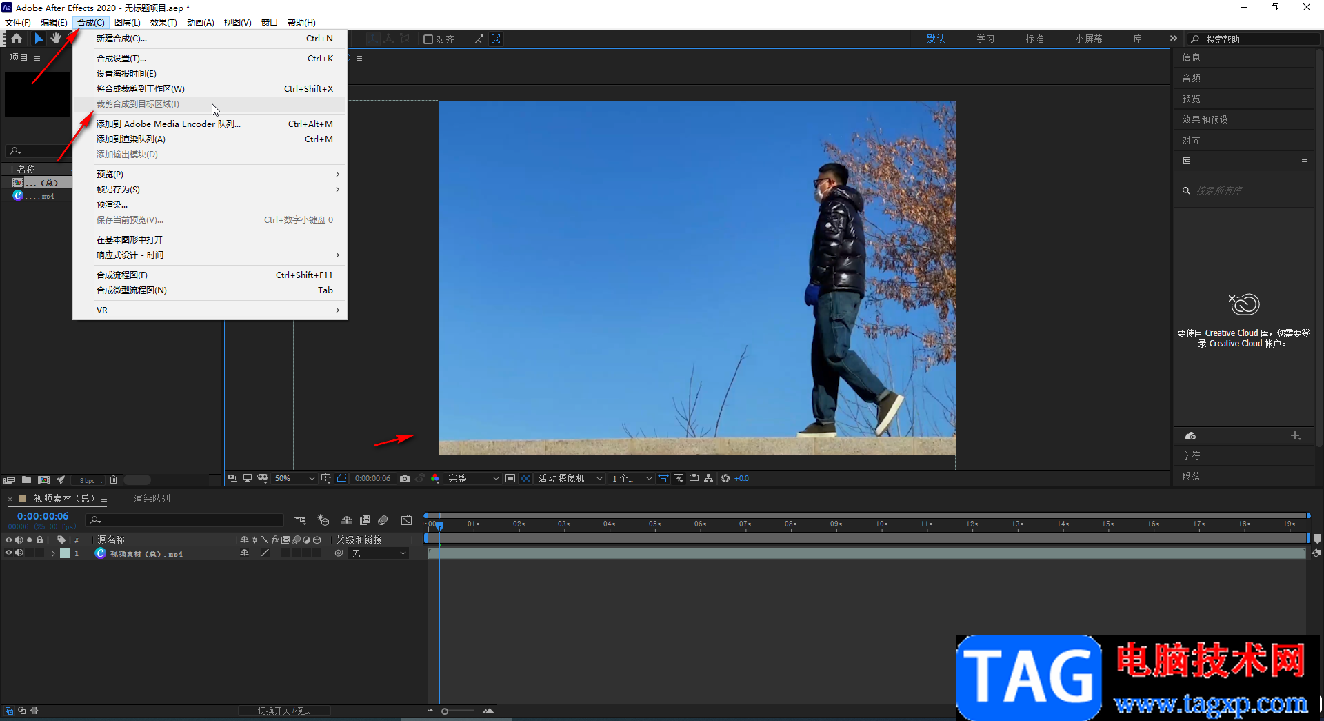Delete selected project item with the trash icon
Image resolution: width=1324 pixels, height=721 pixels.
click(x=114, y=480)
